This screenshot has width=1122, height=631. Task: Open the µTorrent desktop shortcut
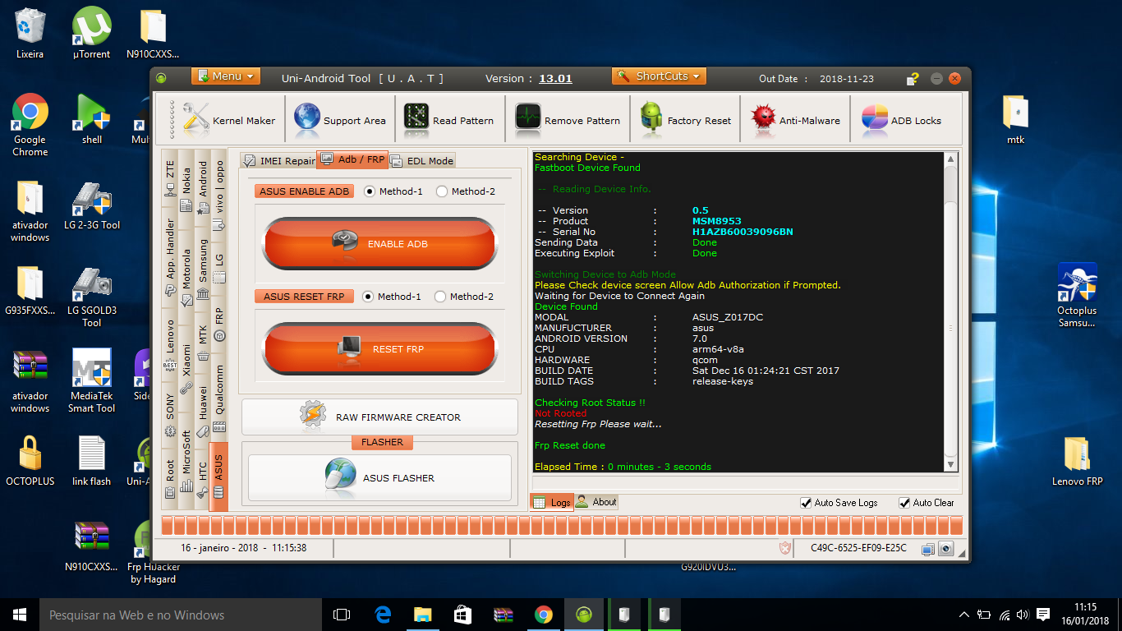pos(91,33)
